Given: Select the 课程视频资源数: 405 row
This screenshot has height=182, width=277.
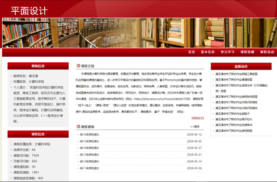Looking at the screenshot, I should [x=28, y=178].
